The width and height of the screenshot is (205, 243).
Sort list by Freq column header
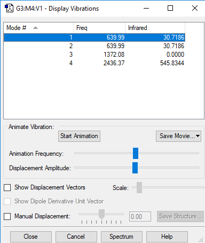tap(99, 28)
